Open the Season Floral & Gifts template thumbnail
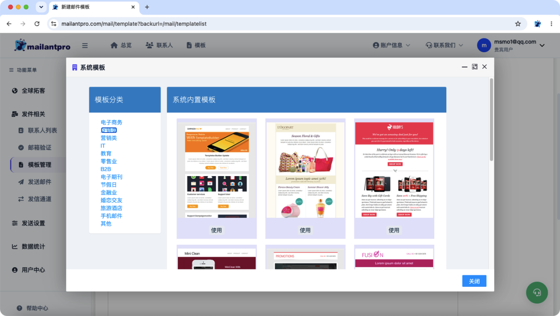Viewport: 560px width, 316px height. tap(305, 170)
